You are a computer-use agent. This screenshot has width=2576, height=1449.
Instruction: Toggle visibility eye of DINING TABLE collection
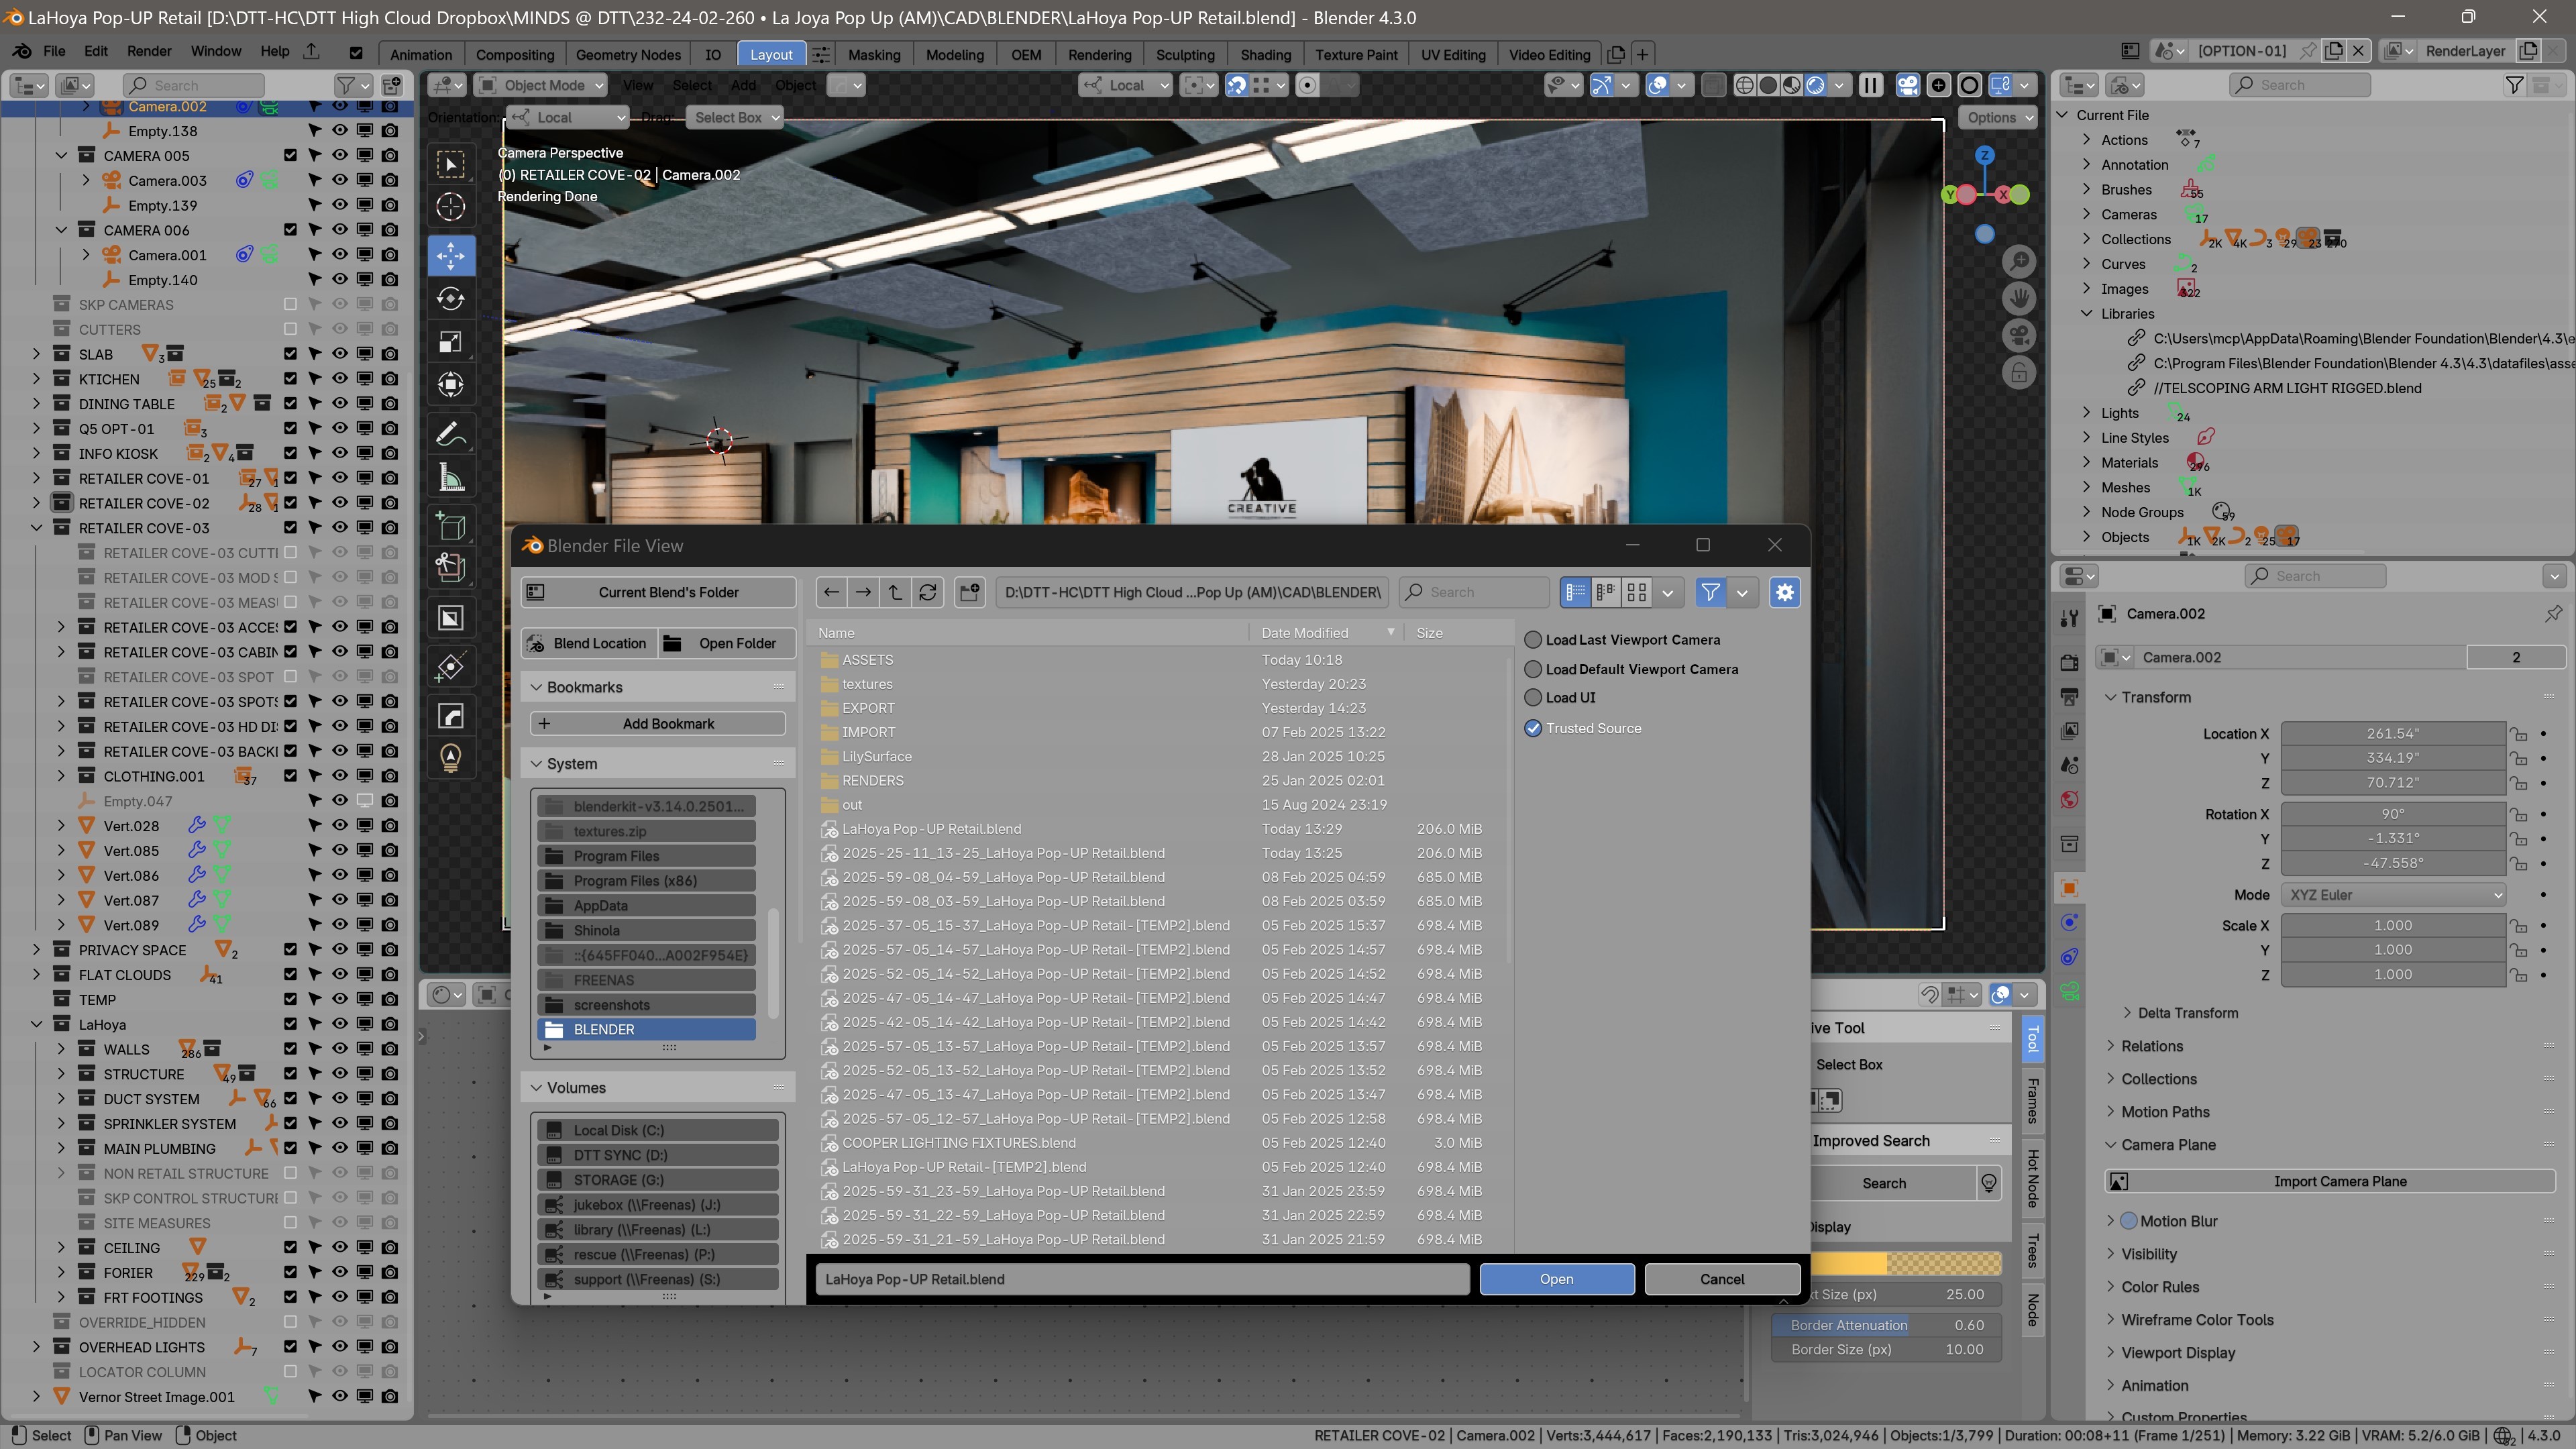[x=340, y=403]
